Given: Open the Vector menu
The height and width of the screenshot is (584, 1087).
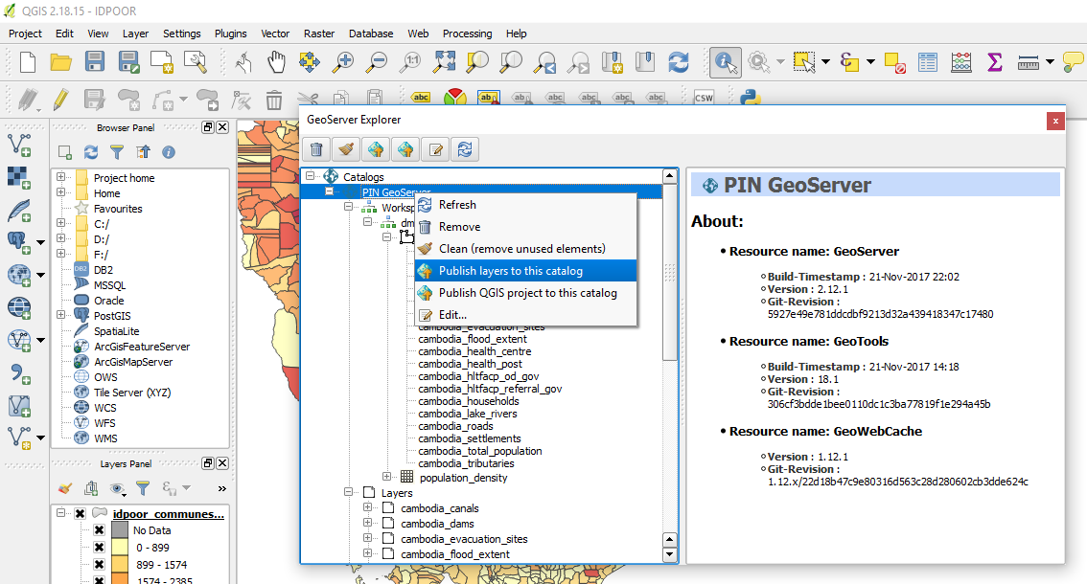Looking at the screenshot, I should [x=275, y=34].
